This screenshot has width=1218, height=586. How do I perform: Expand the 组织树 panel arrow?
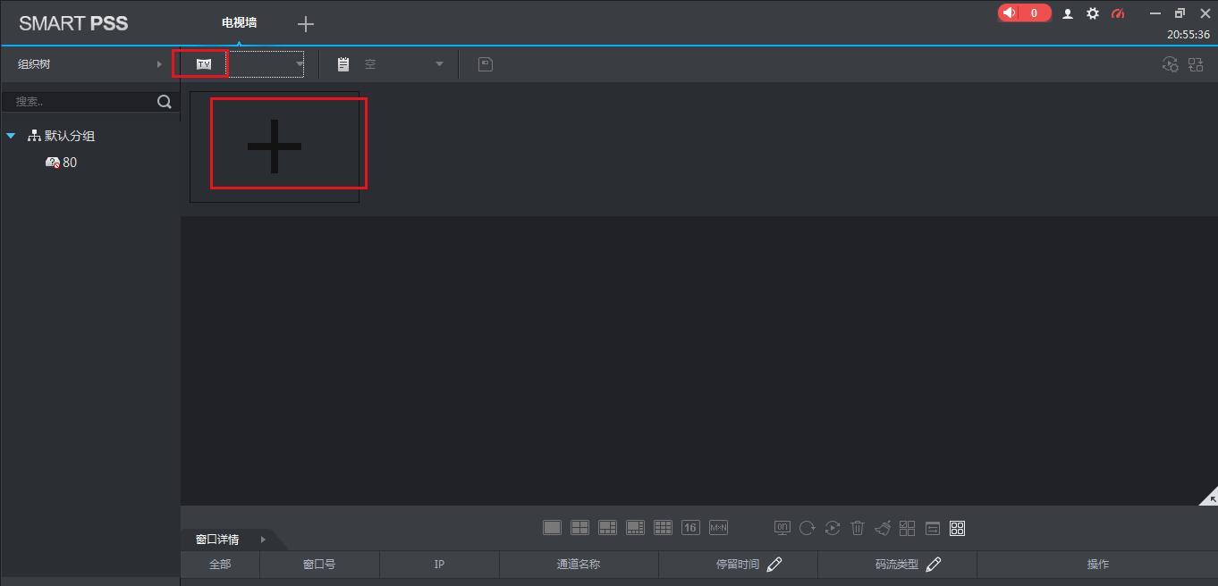159,64
